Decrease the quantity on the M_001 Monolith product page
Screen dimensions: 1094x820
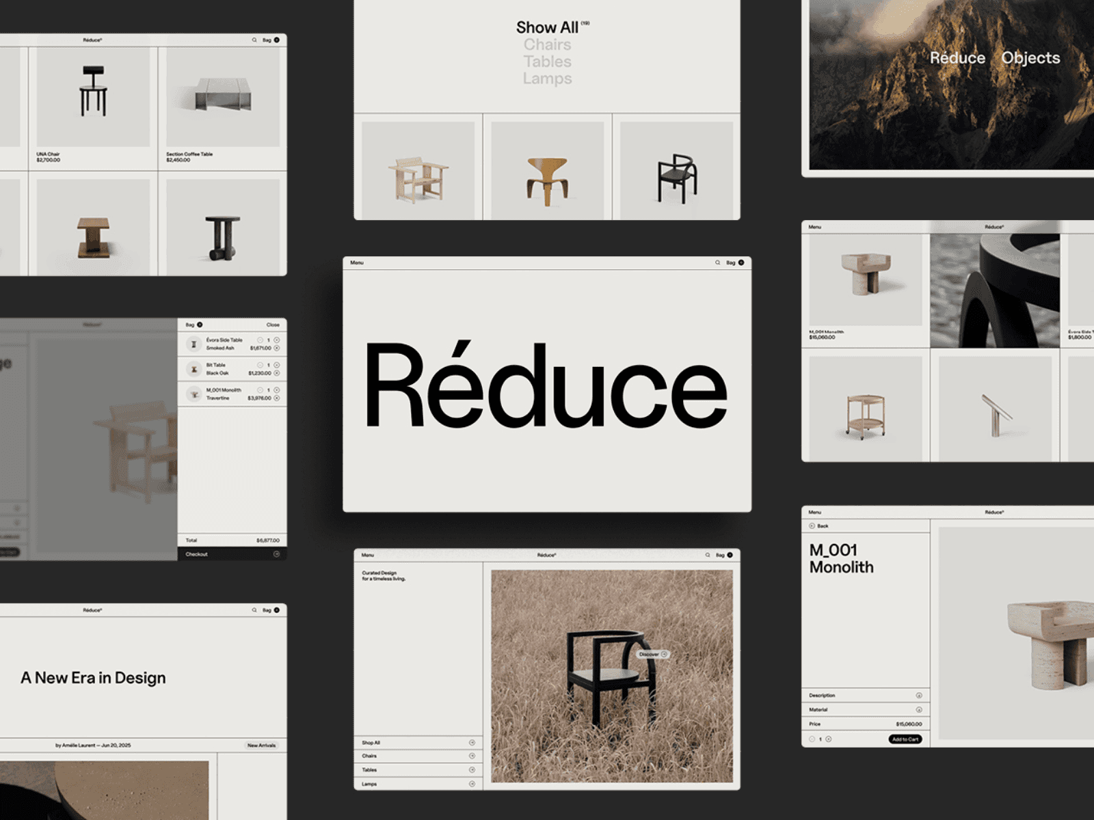coord(812,739)
